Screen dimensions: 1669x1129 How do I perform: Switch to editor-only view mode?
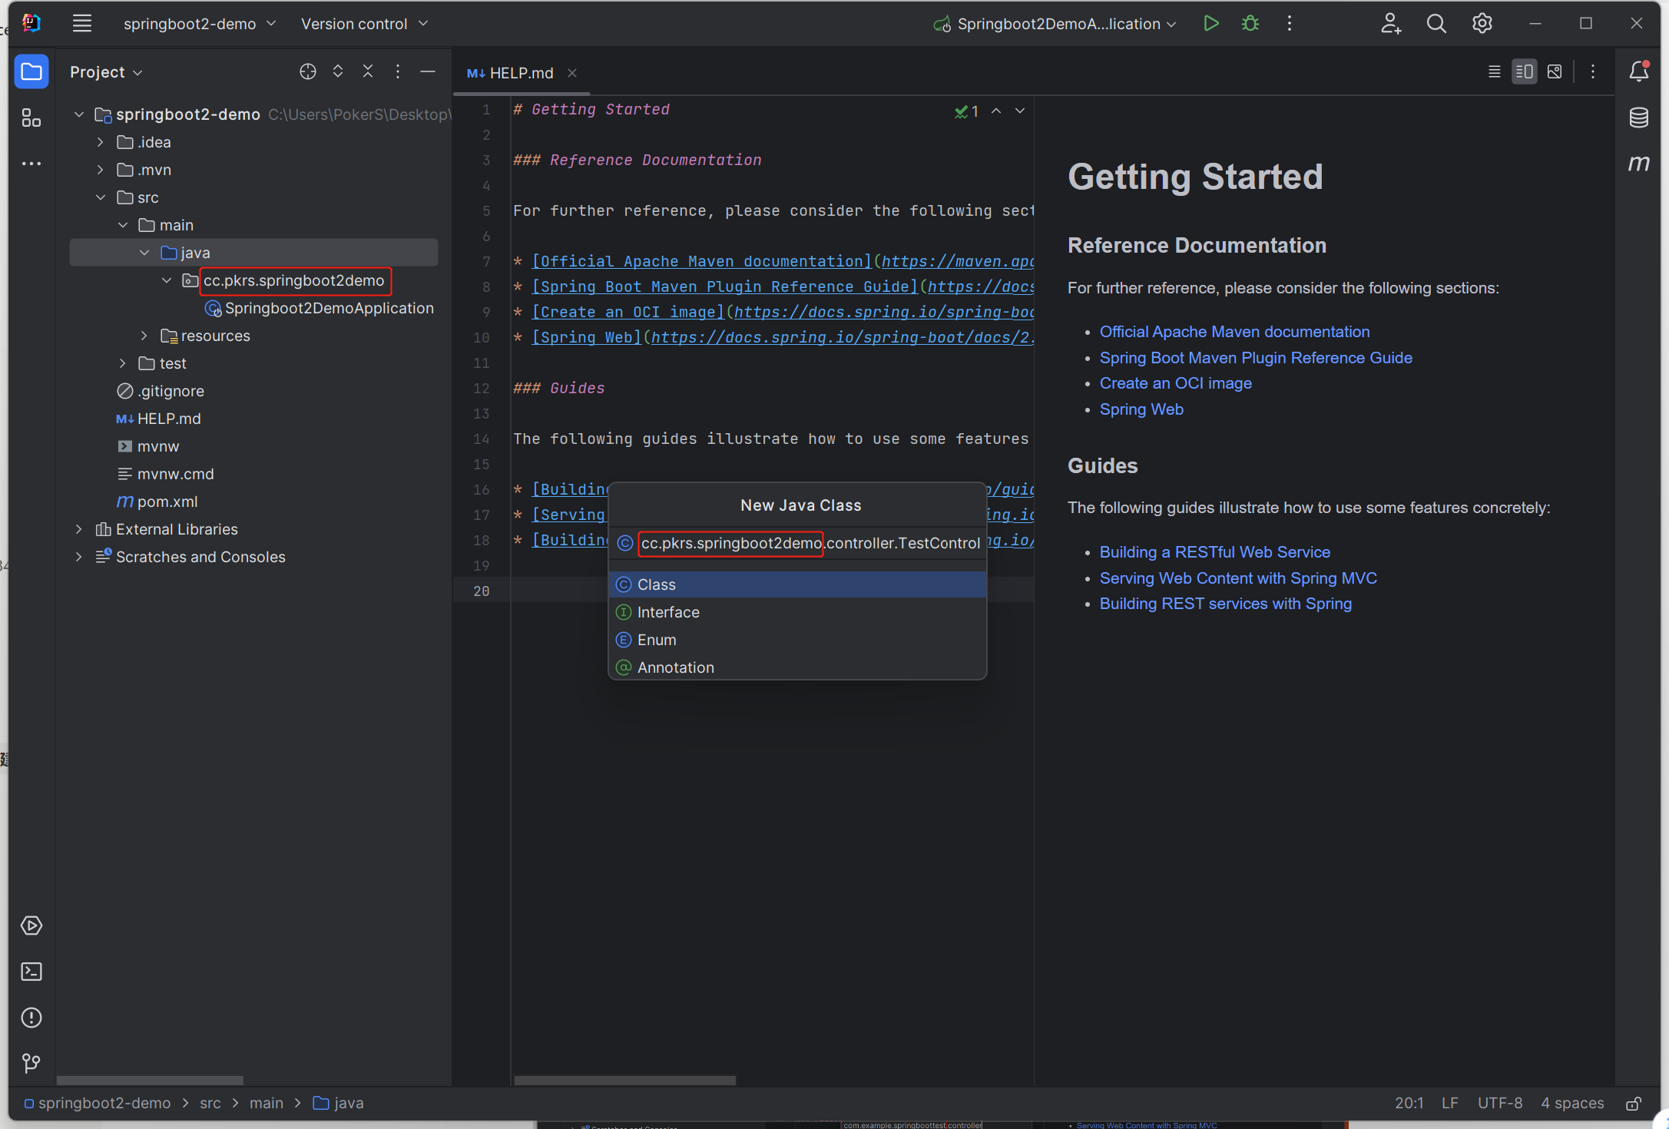[1495, 71]
